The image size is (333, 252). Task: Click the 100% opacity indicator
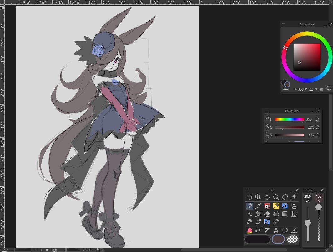pos(319,198)
